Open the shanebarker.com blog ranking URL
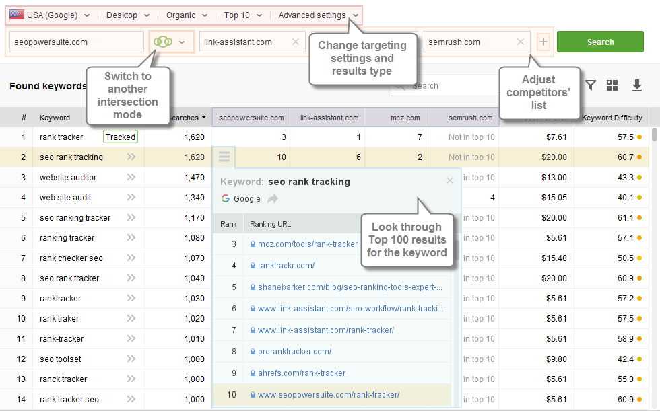The width and height of the screenshot is (660, 411). pos(350,287)
